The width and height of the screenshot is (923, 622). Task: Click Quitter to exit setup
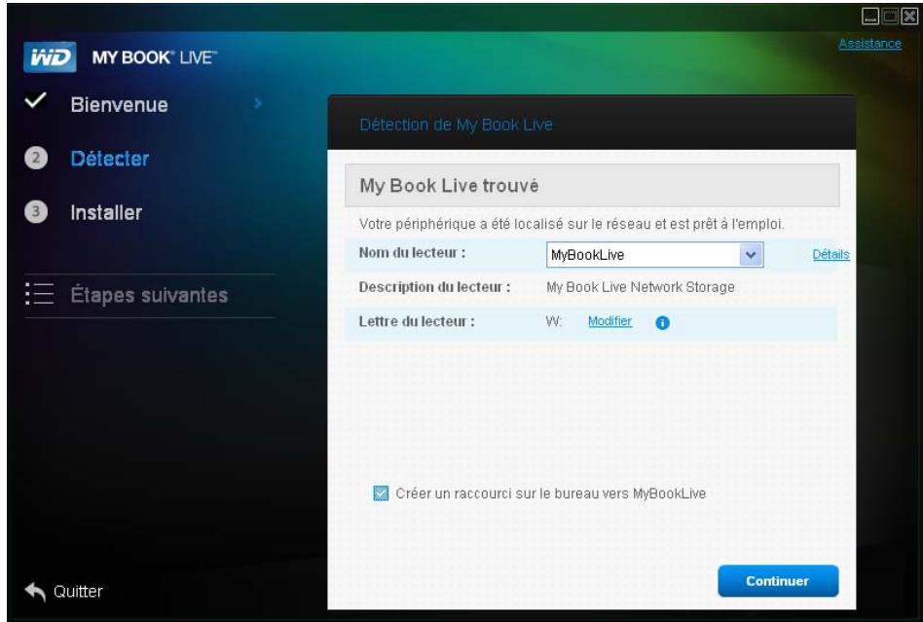point(78,592)
